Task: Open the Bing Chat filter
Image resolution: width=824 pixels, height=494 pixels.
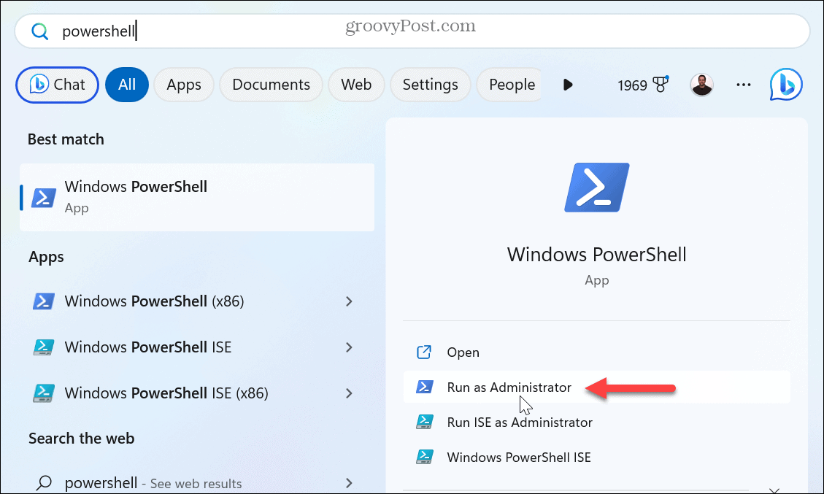Action: click(x=57, y=85)
